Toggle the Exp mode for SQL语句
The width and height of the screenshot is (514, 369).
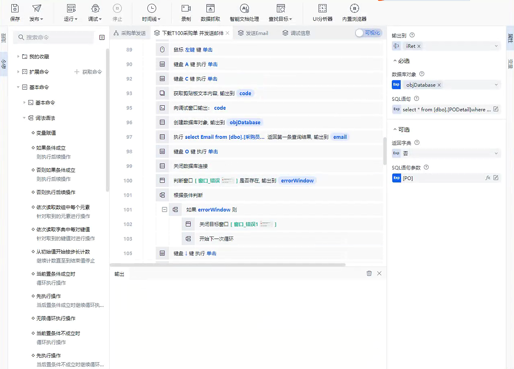click(396, 109)
